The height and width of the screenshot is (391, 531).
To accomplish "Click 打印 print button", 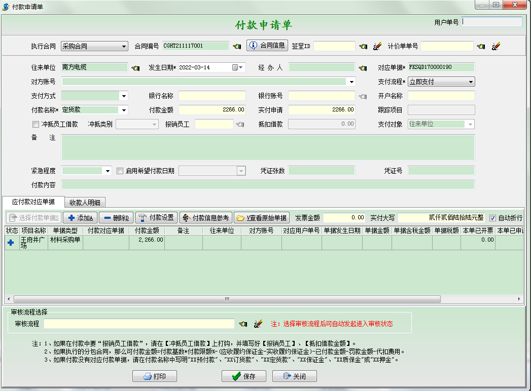I will click(155, 376).
